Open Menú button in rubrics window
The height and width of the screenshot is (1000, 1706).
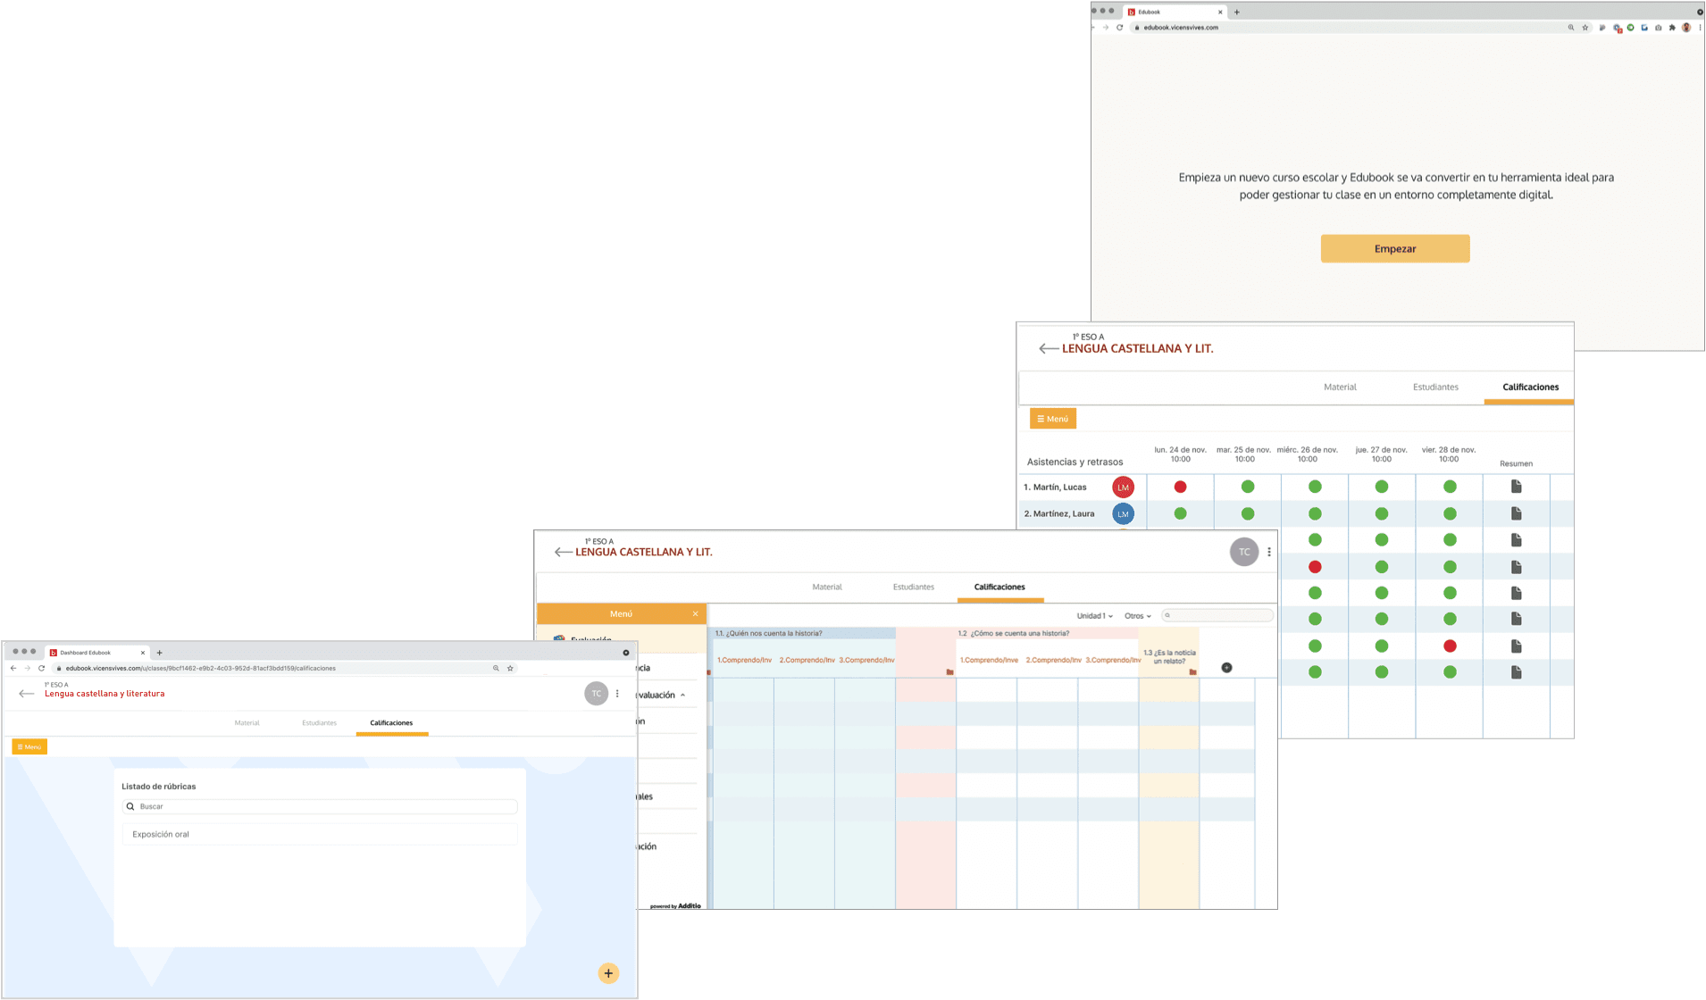(x=29, y=746)
